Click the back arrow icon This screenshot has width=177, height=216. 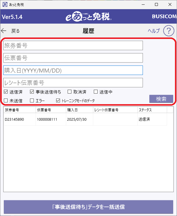[4, 31]
